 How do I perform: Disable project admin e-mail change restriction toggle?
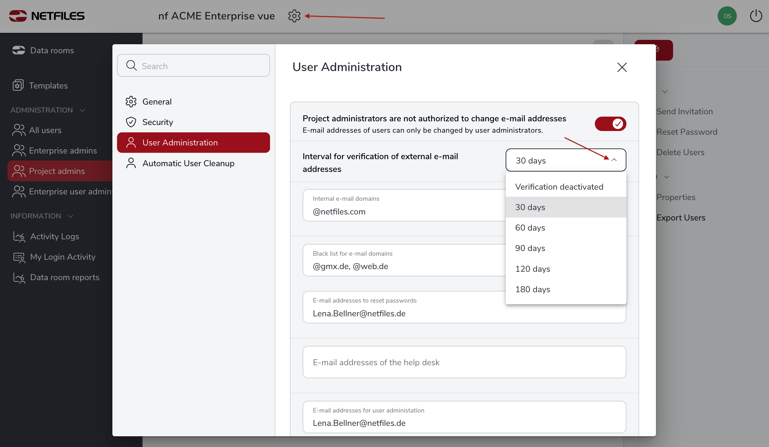(610, 124)
